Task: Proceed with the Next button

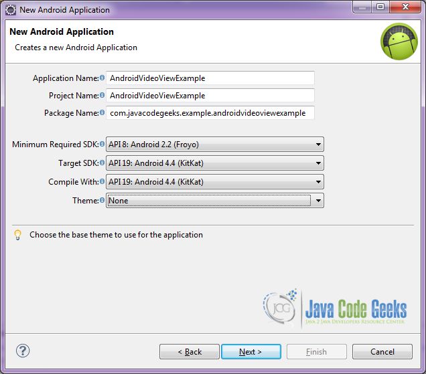Action: (x=251, y=352)
